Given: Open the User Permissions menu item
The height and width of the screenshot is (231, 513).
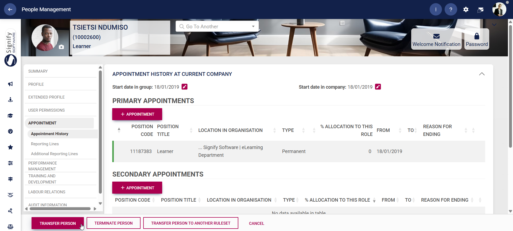Looking at the screenshot, I should click(46, 110).
